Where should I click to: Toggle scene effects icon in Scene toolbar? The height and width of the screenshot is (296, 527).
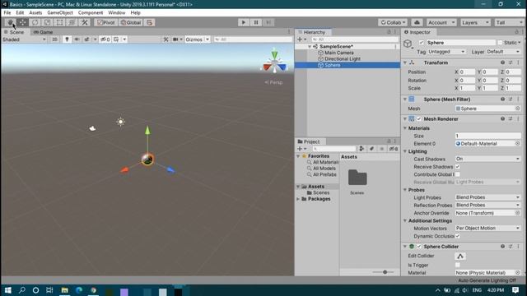tap(87, 39)
